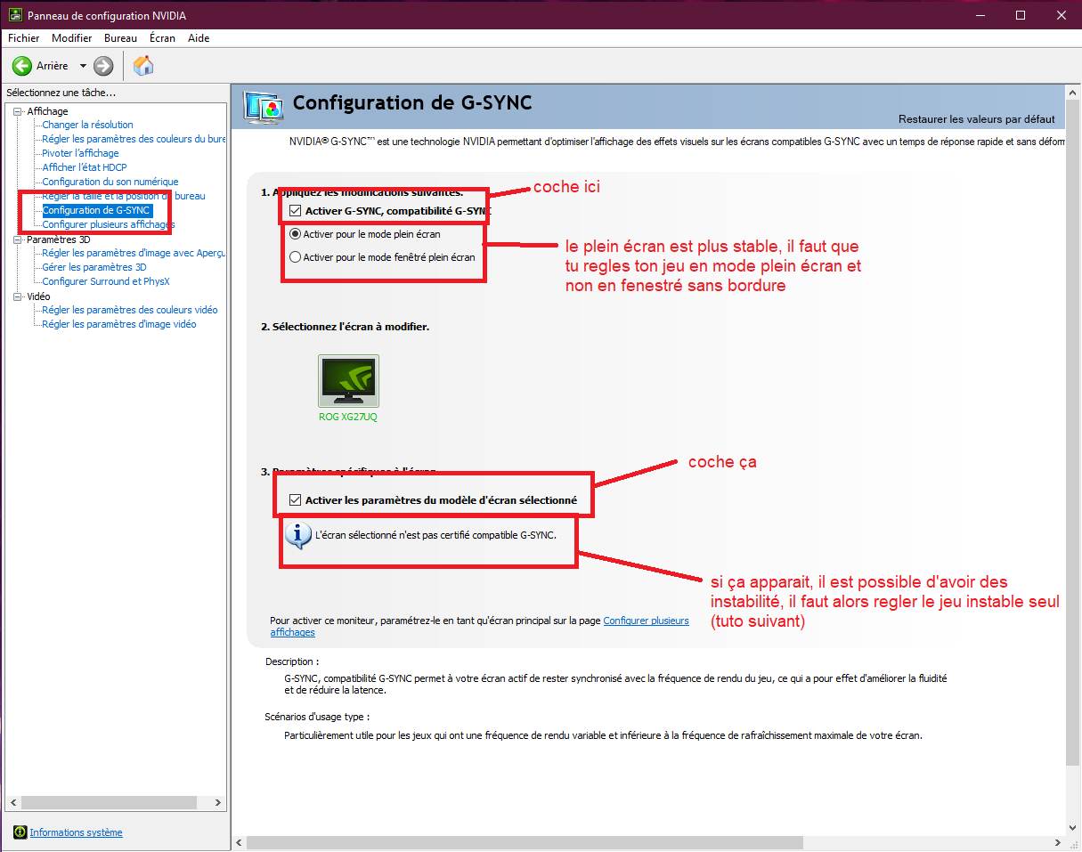This screenshot has width=1082, height=852.
Task: Open the Modifier menu
Action: 71,38
